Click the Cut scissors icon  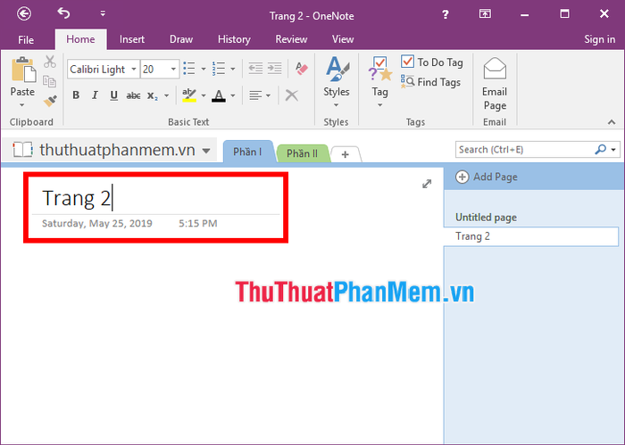coord(50,62)
